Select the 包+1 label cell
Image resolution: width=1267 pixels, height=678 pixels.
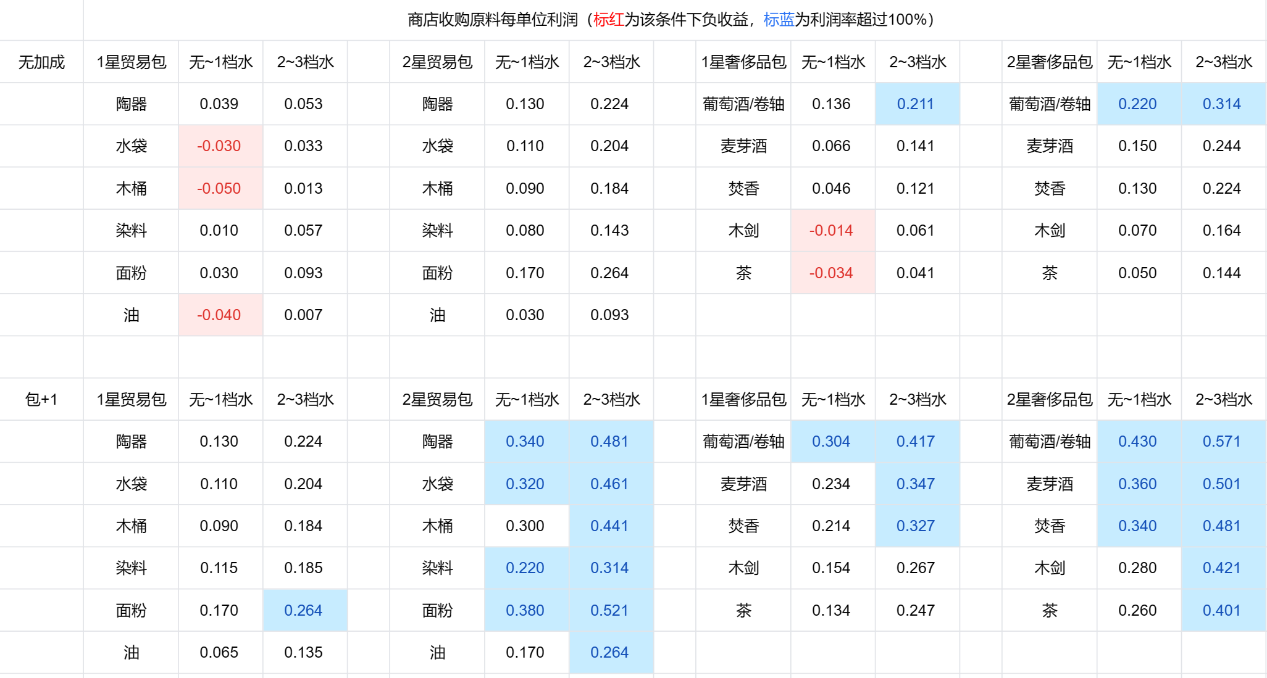point(41,400)
